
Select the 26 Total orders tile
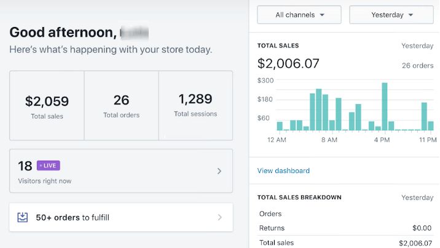121,106
